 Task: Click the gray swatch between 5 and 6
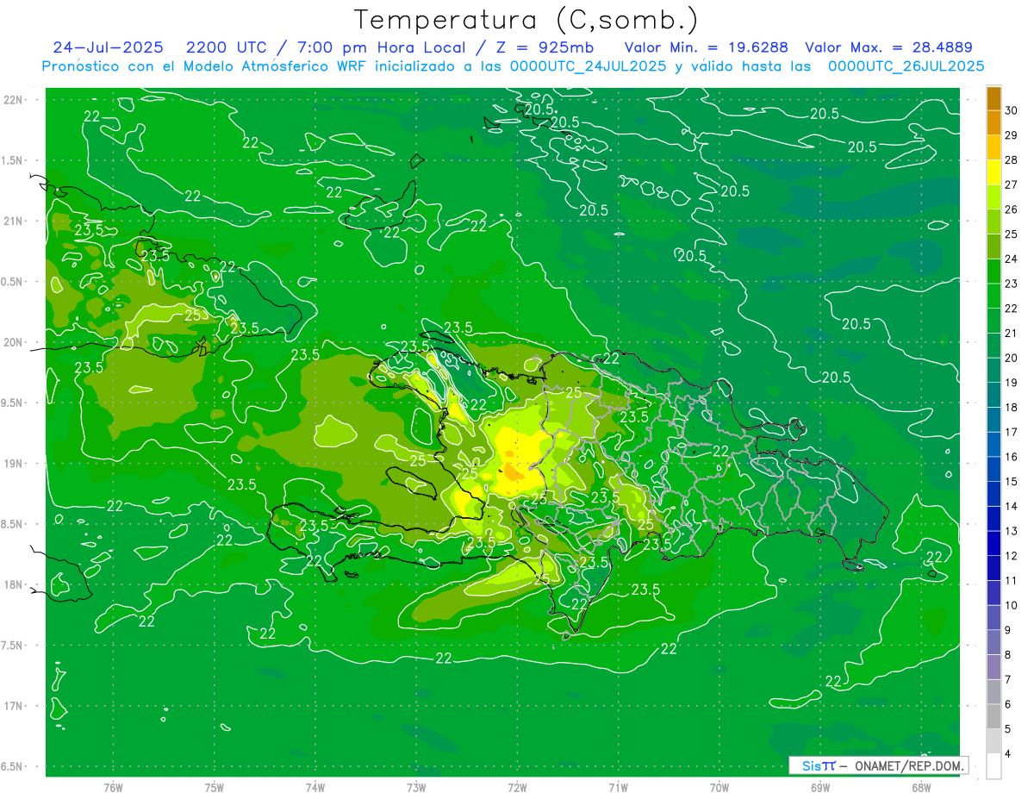994,716
